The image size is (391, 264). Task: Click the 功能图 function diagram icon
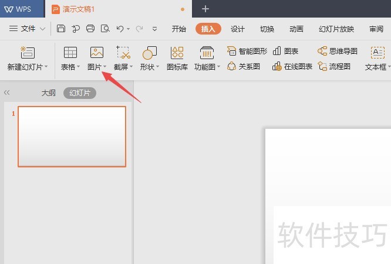pyautogui.click(x=207, y=53)
